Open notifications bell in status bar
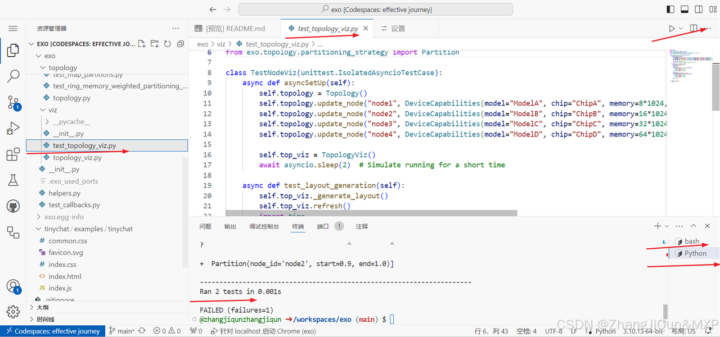 pyautogui.click(x=709, y=331)
